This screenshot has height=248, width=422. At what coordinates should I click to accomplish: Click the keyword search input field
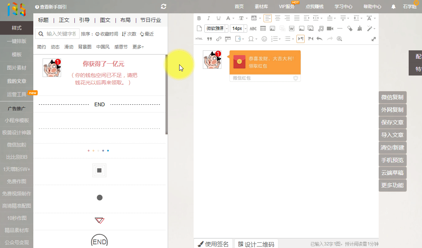pyautogui.click(x=61, y=34)
